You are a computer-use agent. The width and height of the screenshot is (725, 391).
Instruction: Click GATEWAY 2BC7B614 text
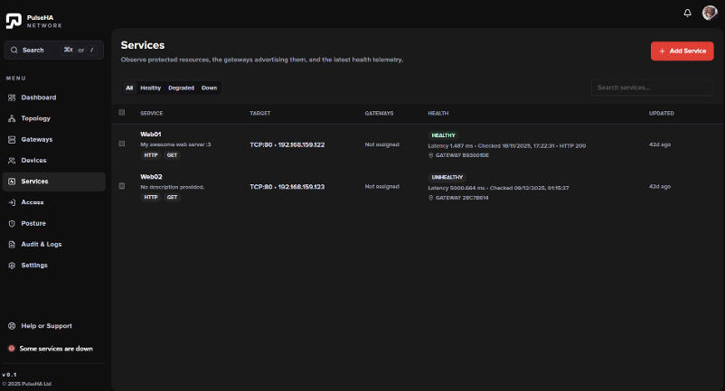[x=462, y=198]
